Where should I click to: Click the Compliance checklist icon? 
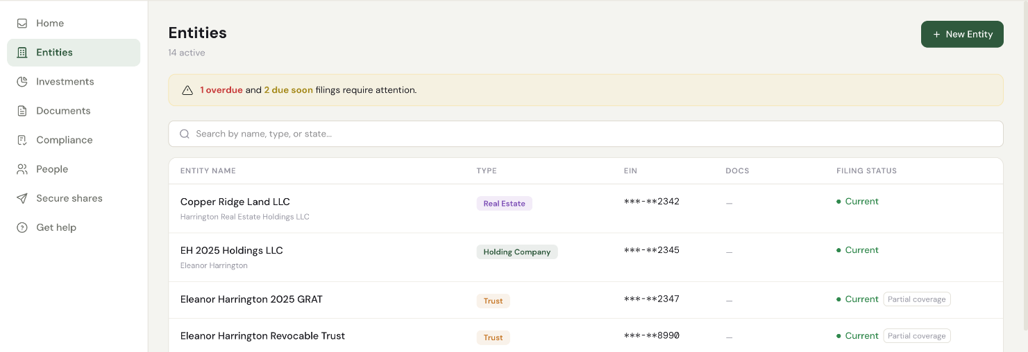(22, 139)
